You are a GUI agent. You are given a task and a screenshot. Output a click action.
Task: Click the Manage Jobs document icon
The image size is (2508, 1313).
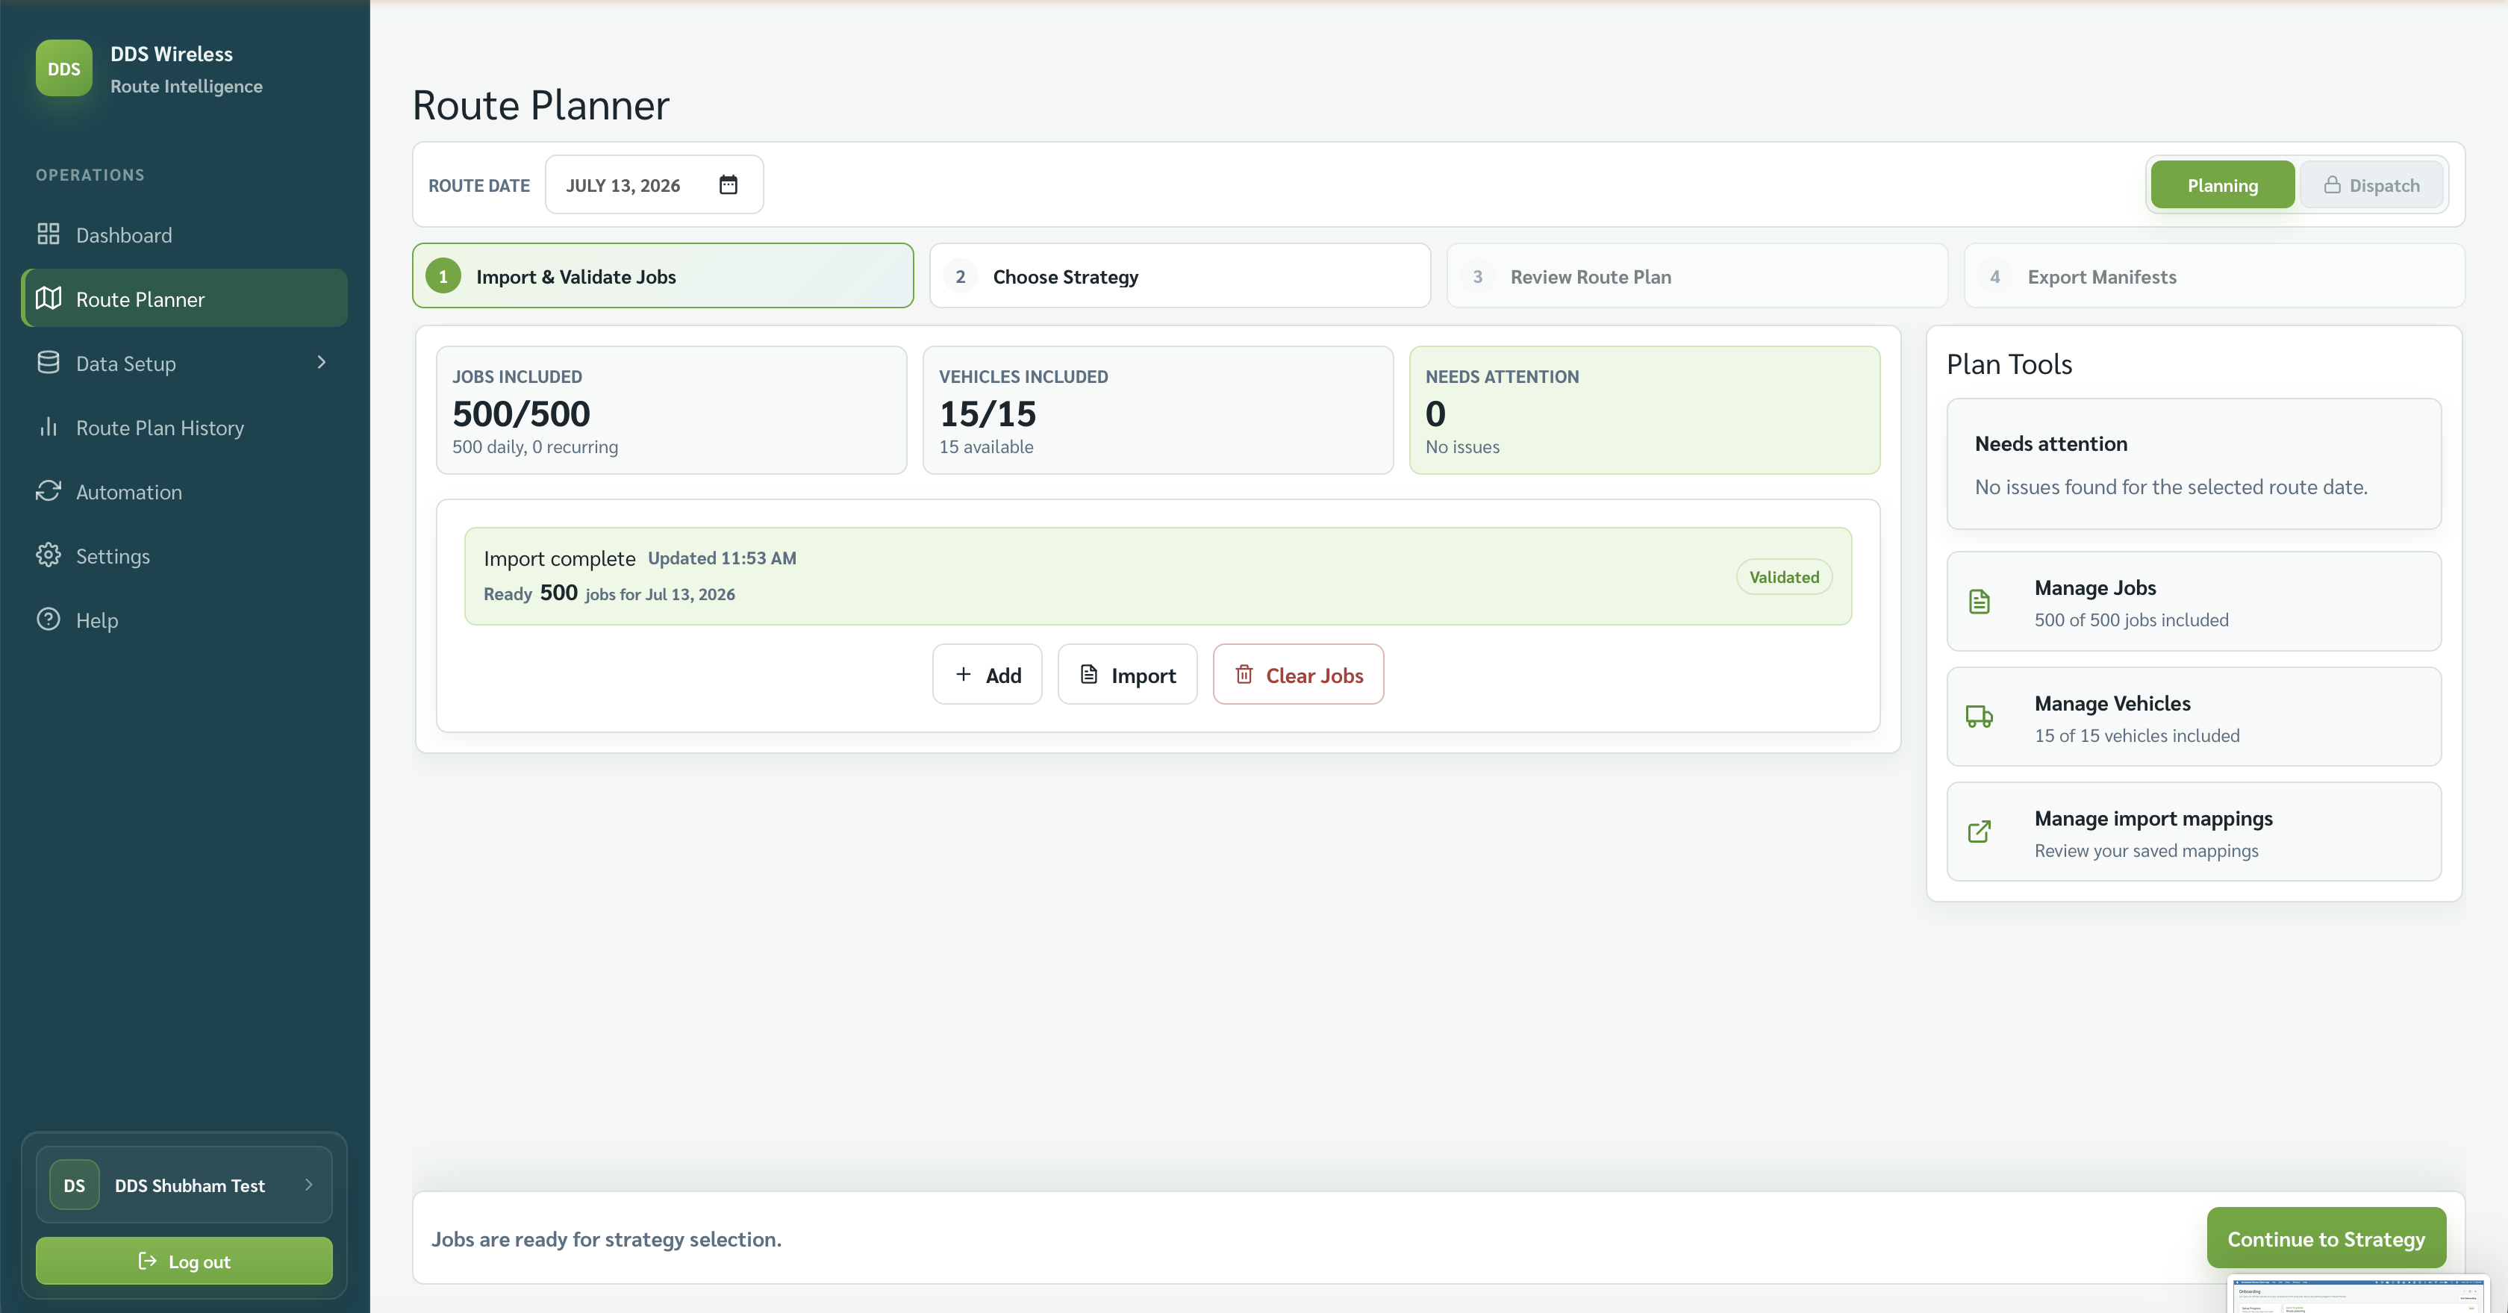(x=1980, y=602)
